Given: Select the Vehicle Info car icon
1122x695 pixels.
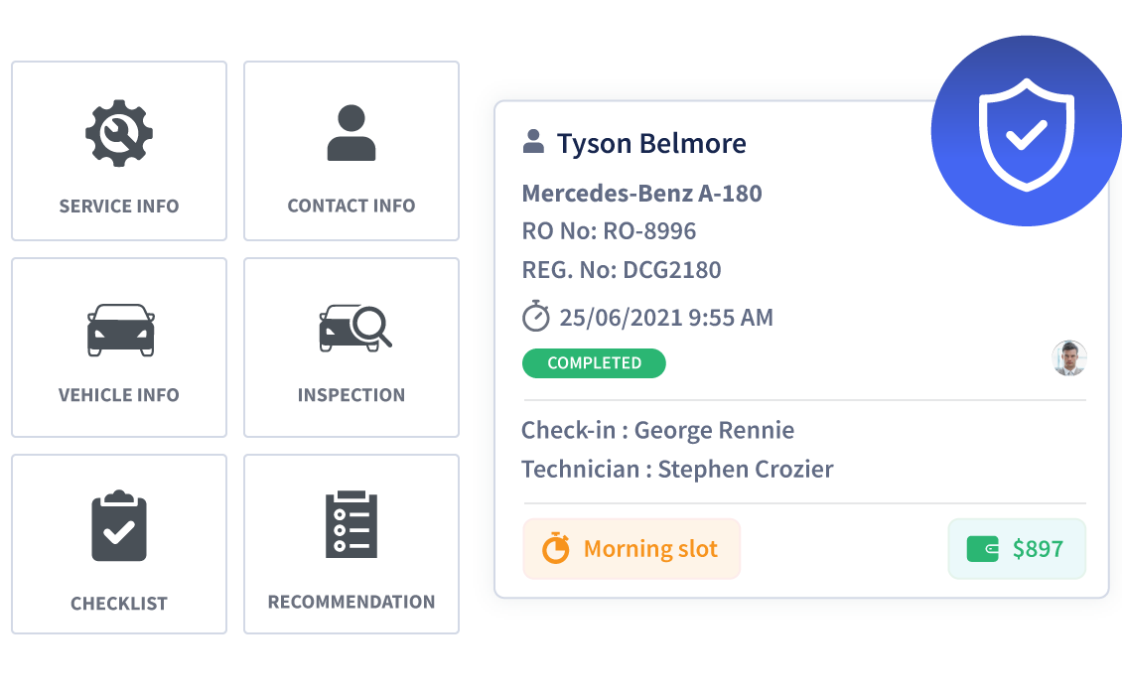Looking at the screenshot, I should (120, 330).
